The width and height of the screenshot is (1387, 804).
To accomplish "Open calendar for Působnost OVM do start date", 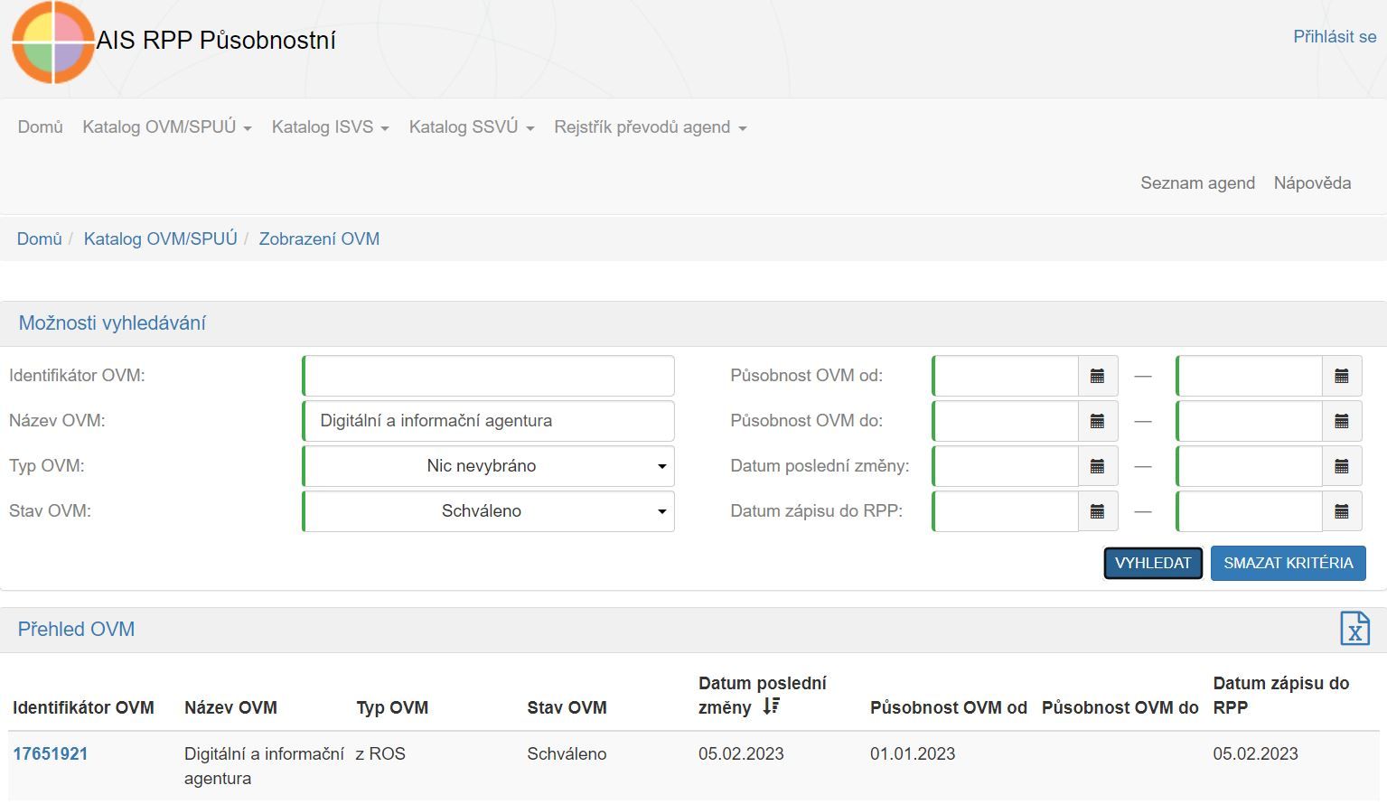I will [x=1098, y=421].
